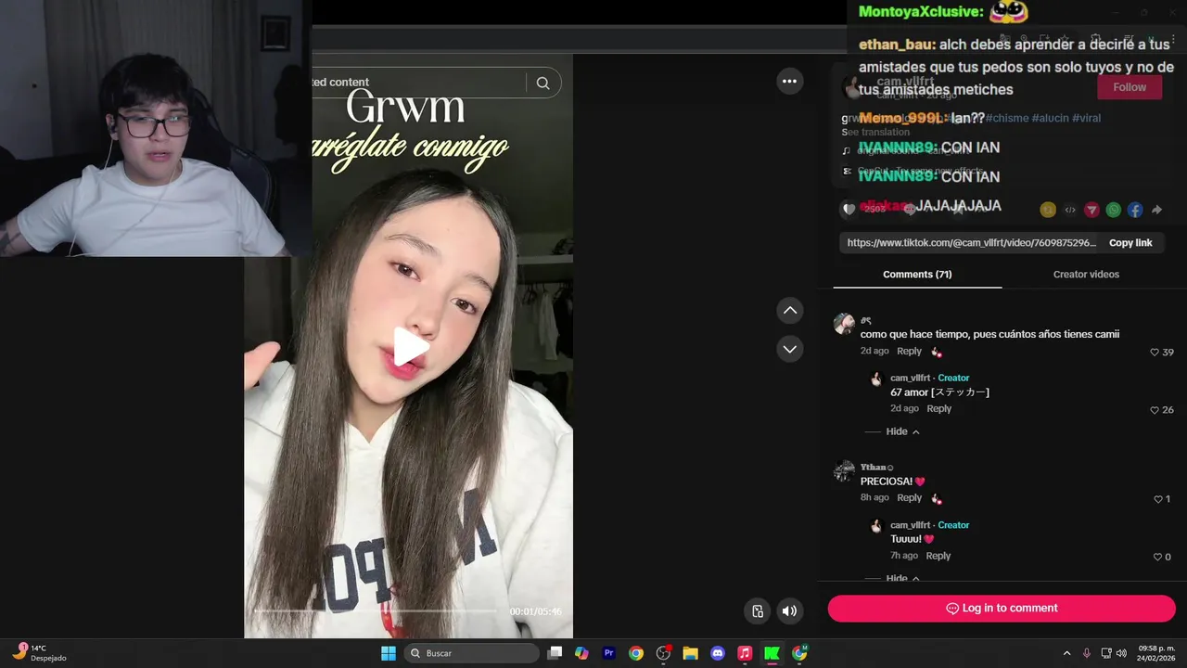Image resolution: width=1187 pixels, height=668 pixels.
Task: Go to the next video arrow
Action: pos(789,350)
